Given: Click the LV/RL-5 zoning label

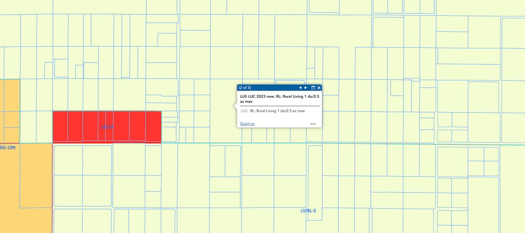Looking at the screenshot, I should [x=308, y=211].
